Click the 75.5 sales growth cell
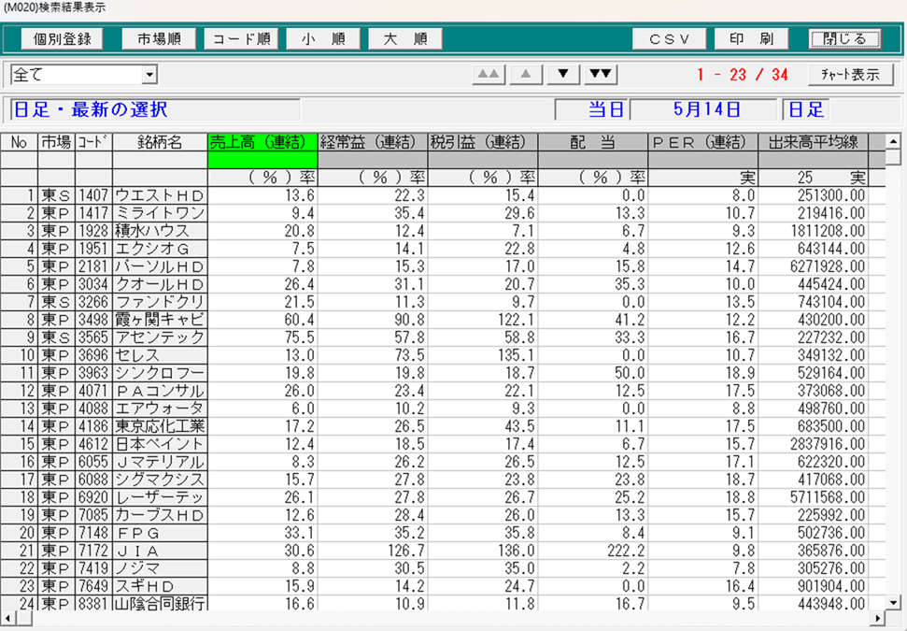 [262, 337]
